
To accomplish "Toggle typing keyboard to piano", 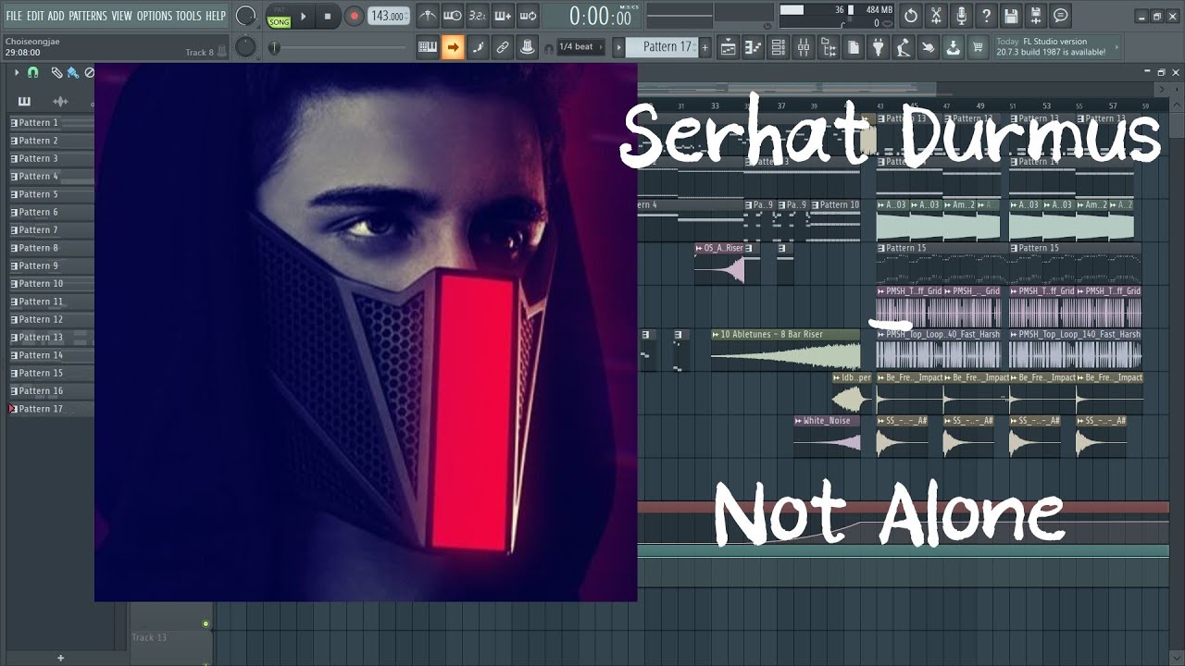I will coord(428,47).
